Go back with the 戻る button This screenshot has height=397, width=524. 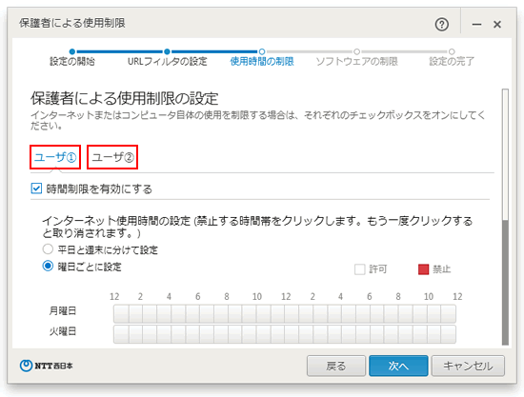tap(336, 366)
